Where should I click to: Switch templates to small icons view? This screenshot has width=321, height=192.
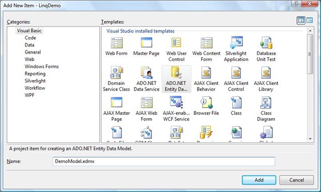coord(309,20)
